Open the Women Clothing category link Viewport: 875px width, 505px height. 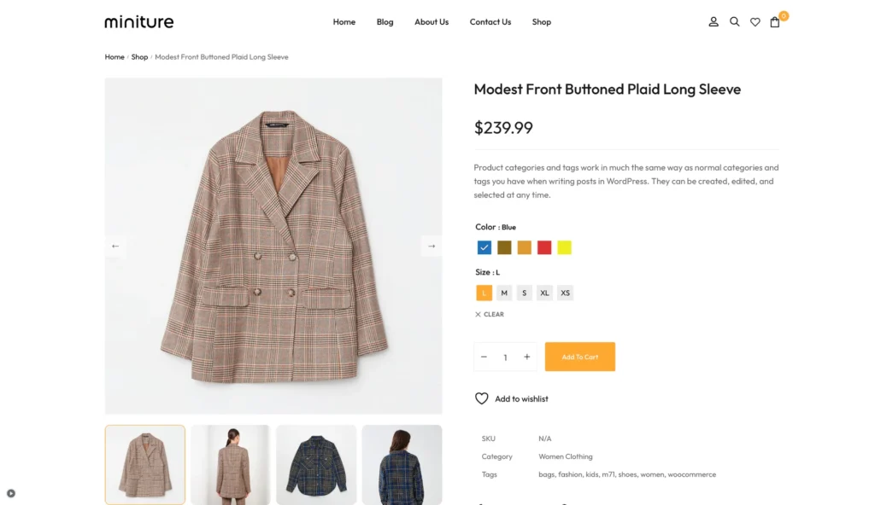click(565, 456)
